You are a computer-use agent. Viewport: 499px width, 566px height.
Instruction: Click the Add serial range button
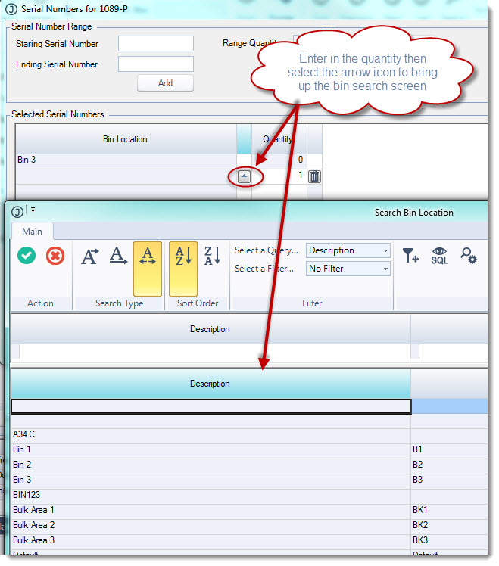point(165,83)
